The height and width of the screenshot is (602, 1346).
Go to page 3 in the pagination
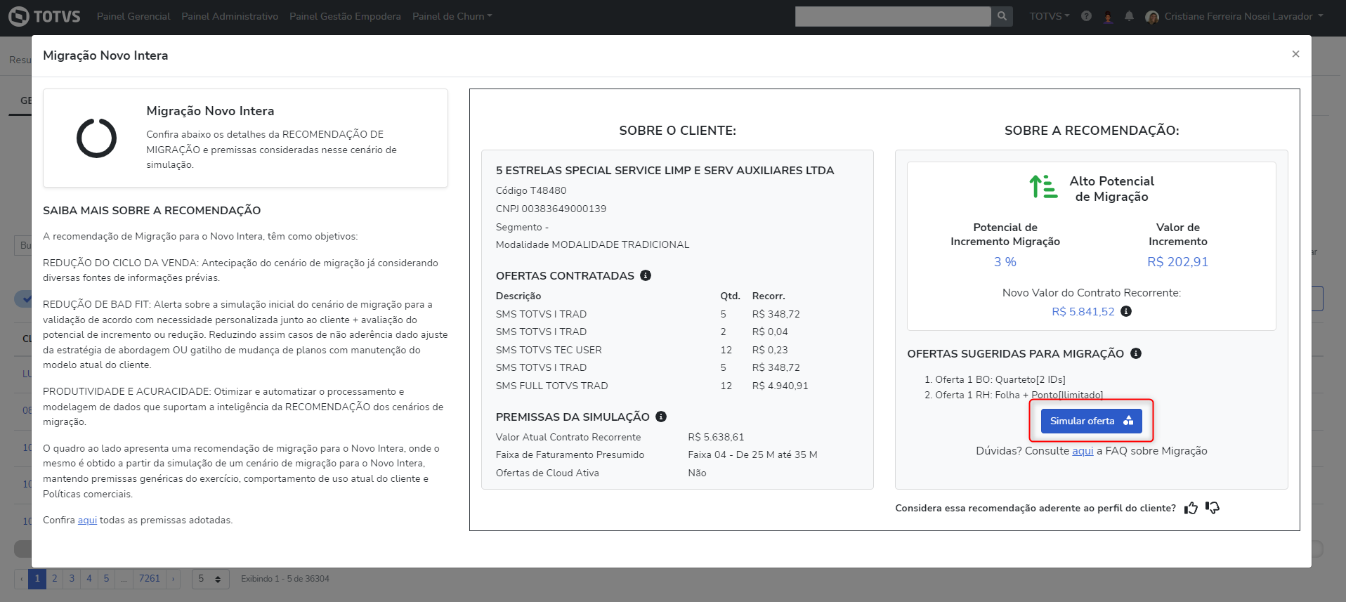(x=72, y=579)
